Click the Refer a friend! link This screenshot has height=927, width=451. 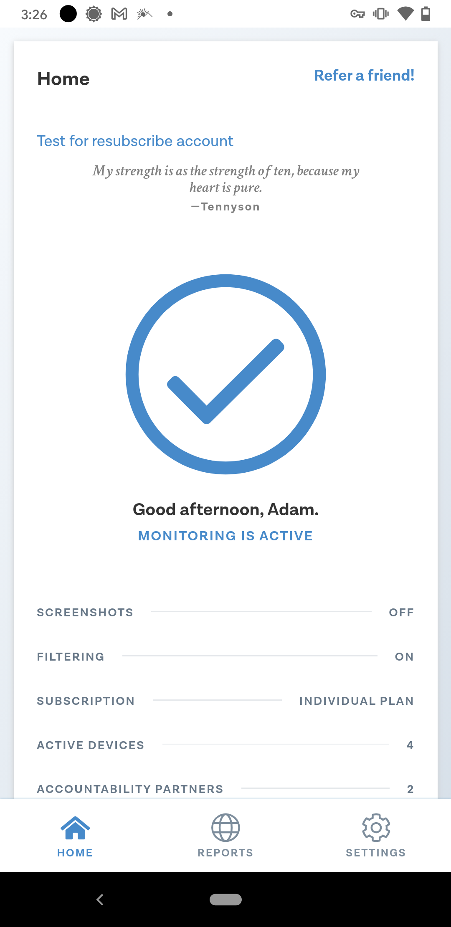(x=364, y=76)
